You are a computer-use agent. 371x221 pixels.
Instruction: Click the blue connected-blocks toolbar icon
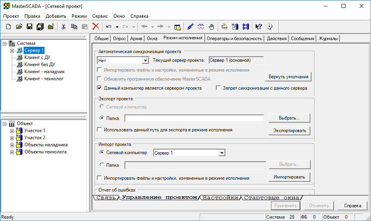246,27
